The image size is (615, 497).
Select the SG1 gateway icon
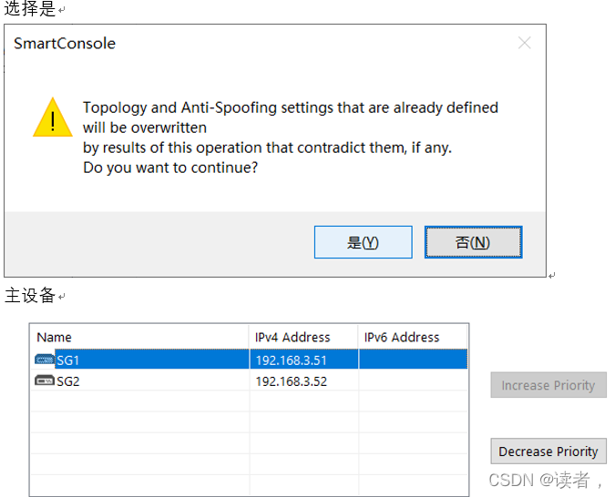[x=45, y=360]
